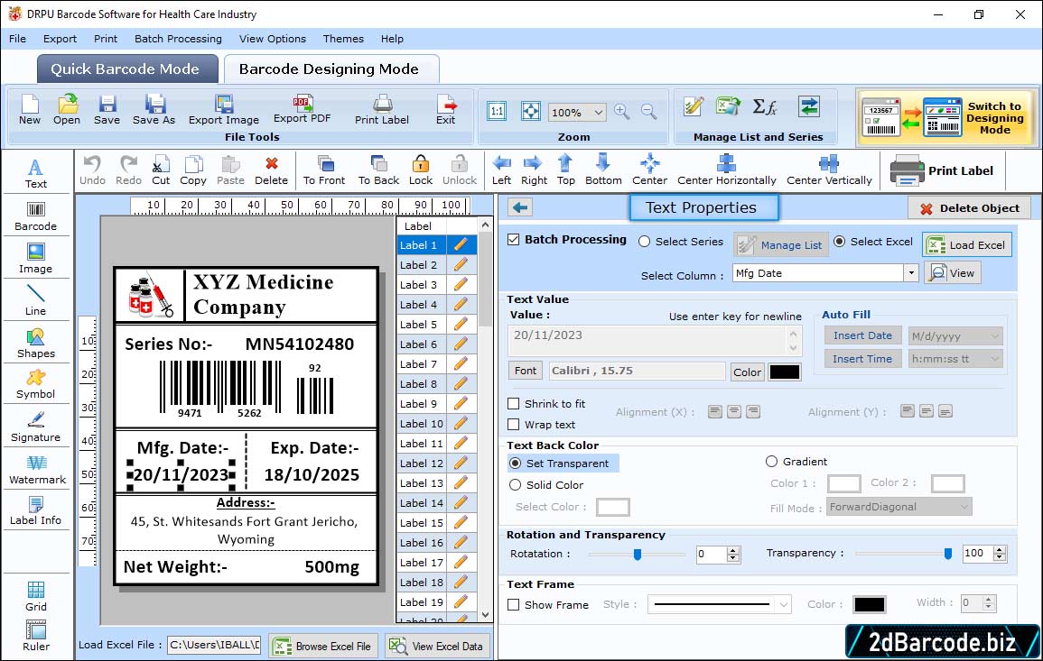1043x661 pixels.
Task: Pick the Line drawing tool
Action: coord(36,300)
